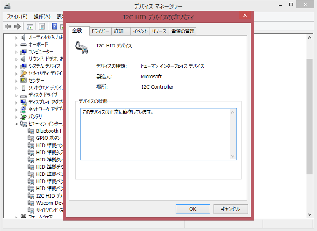Open the ファイル(F) menu
The image size is (317, 231).
coord(17,17)
